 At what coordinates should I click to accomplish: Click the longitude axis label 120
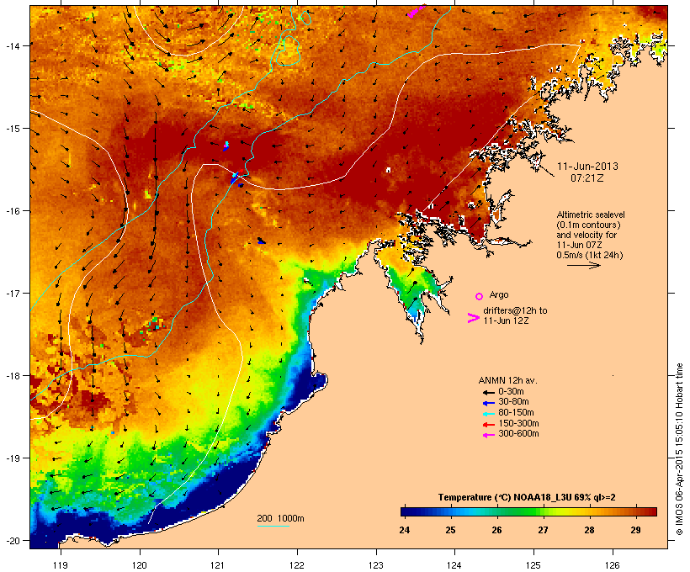click(x=140, y=565)
